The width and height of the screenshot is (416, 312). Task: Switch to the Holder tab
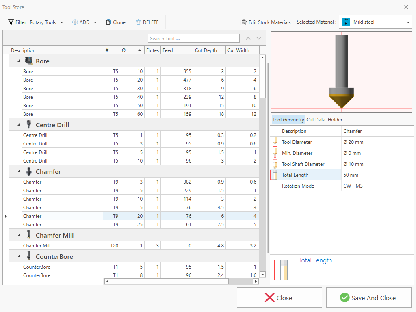pos(335,120)
